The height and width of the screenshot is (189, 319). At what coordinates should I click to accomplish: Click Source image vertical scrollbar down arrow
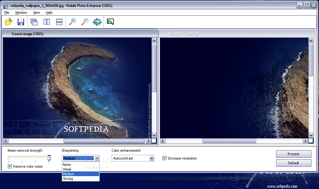(x=154, y=135)
